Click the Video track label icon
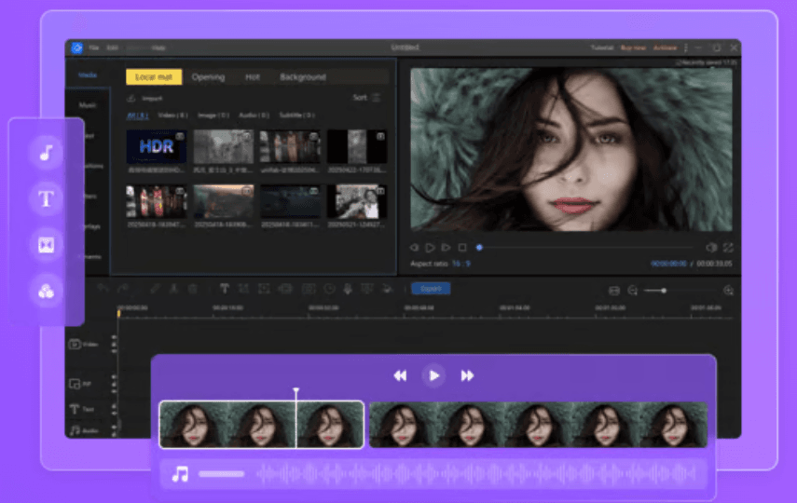Screen dimensions: 797x503 [x=75, y=345]
